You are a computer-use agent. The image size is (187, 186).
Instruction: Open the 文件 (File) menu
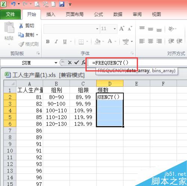10,14
